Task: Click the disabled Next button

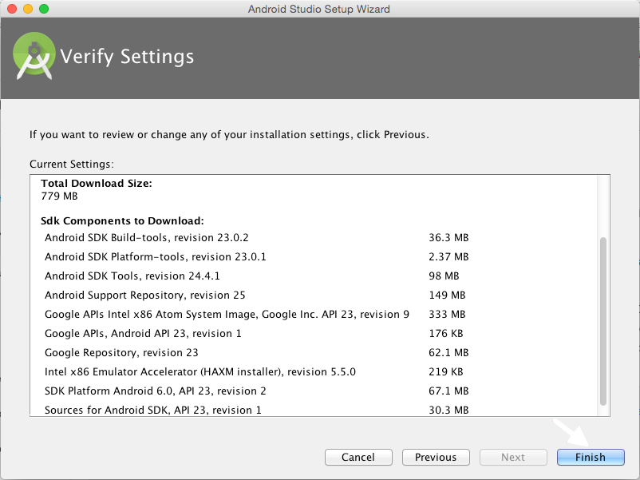Action: coord(513,457)
